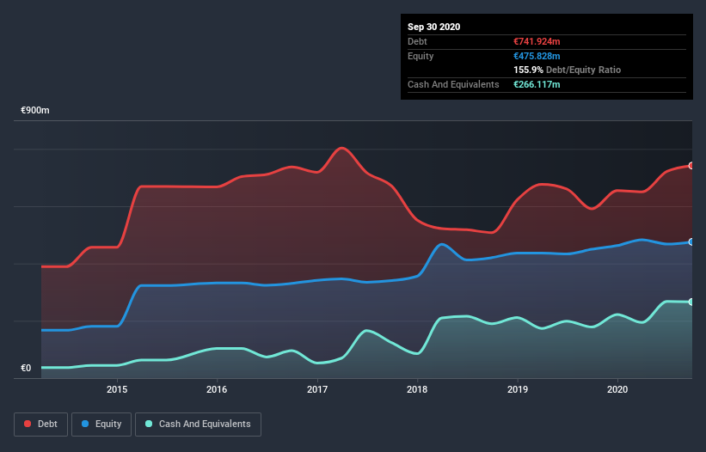
Task: Click Cash And Equivalents label in tooltip
Action: [453, 84]
